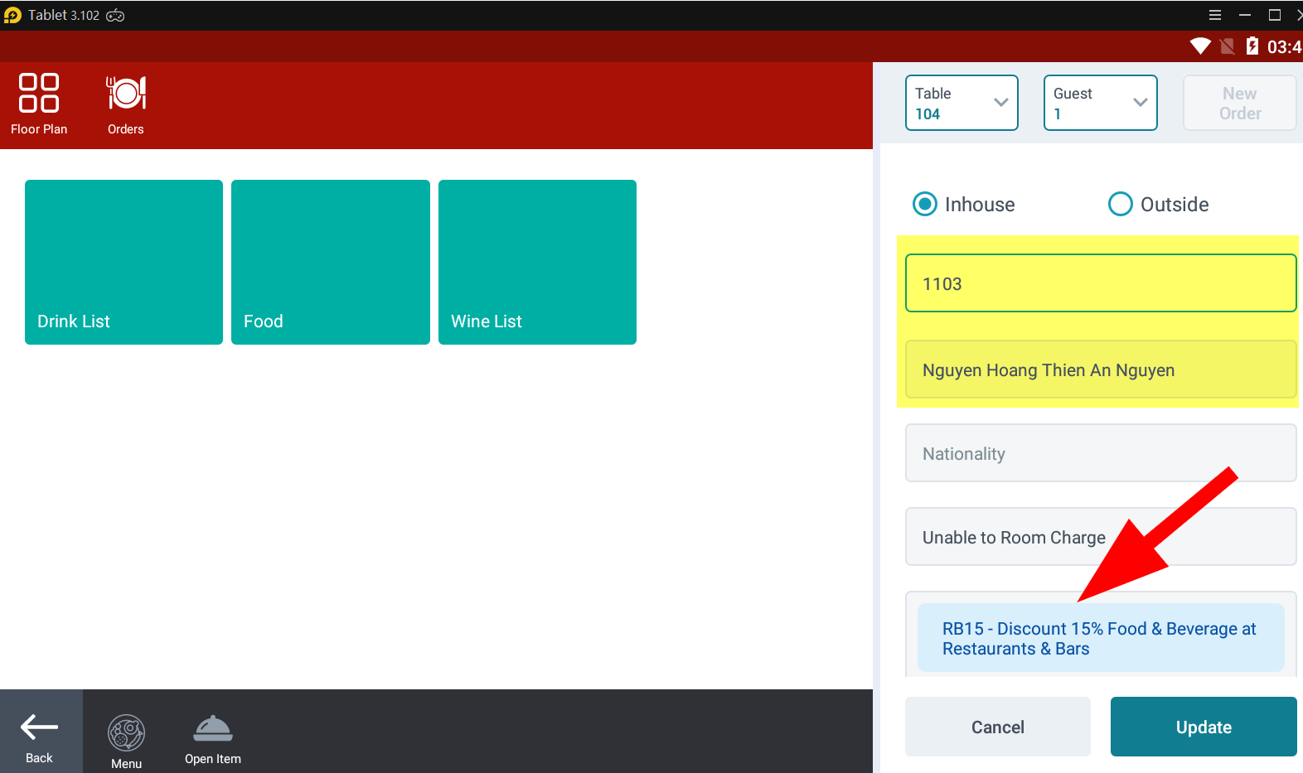The height and width of the screenshot is (773, 1303).
Task: Click the battery charging status icon
Action: pyautogui.click(x=1252, y=46)
